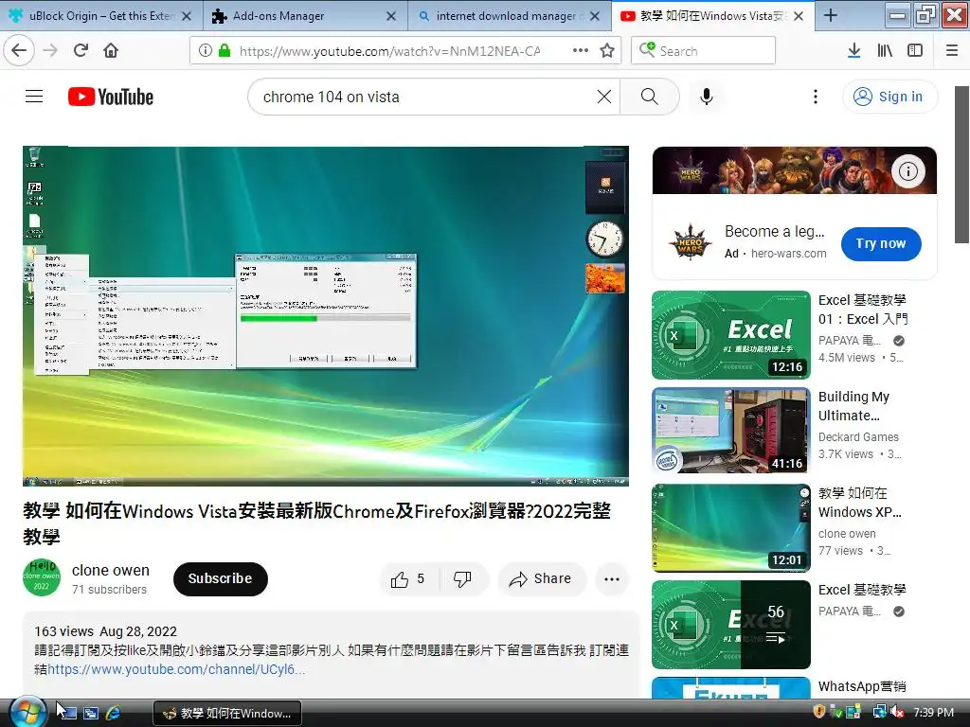The width and height of the screenshot is (970, 727).
Task: Open the Firefox Library icon
Action: pyautogui.click(x=885, y=51)
